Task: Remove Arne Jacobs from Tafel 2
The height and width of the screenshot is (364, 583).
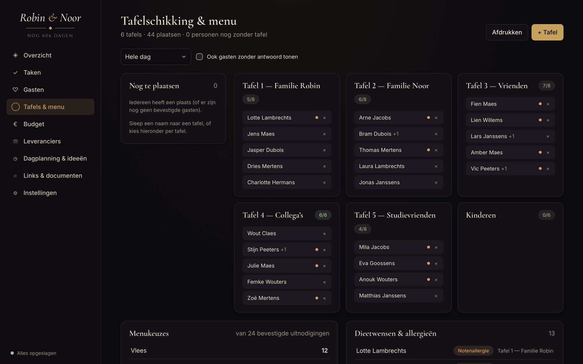Action: [436, 118]
